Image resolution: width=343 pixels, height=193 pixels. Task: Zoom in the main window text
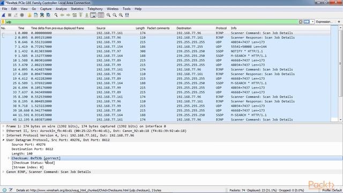coord(108,15)
